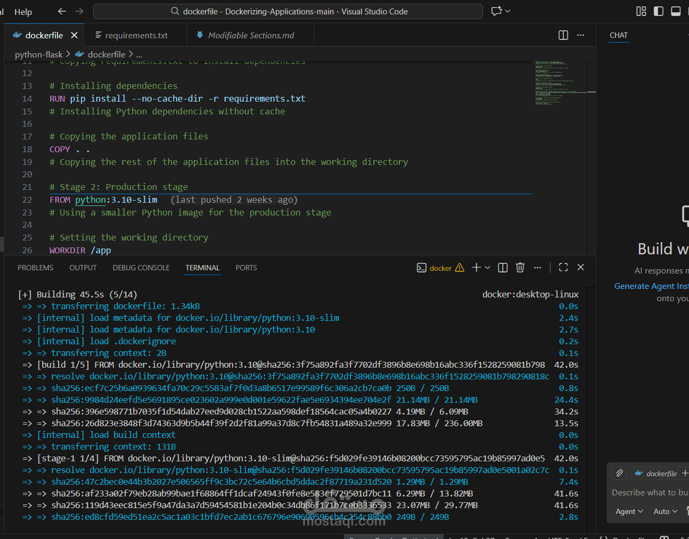689x539 pixels.
Task: Open the Customize Layout icon
Action: click(641, 11)
